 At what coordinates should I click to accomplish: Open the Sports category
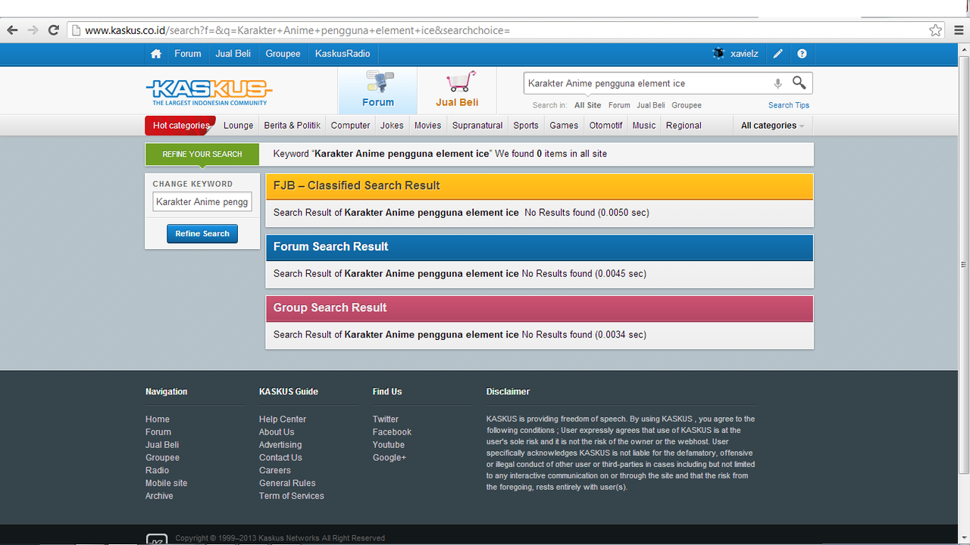click(x=526, y=126)
